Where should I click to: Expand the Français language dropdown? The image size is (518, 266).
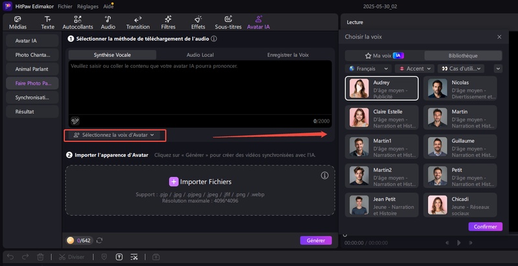point(368,68)
